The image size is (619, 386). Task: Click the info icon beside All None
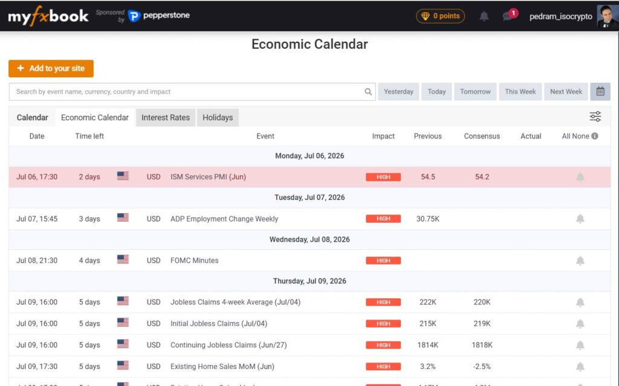pyautogui.click(x=595, y=136)
